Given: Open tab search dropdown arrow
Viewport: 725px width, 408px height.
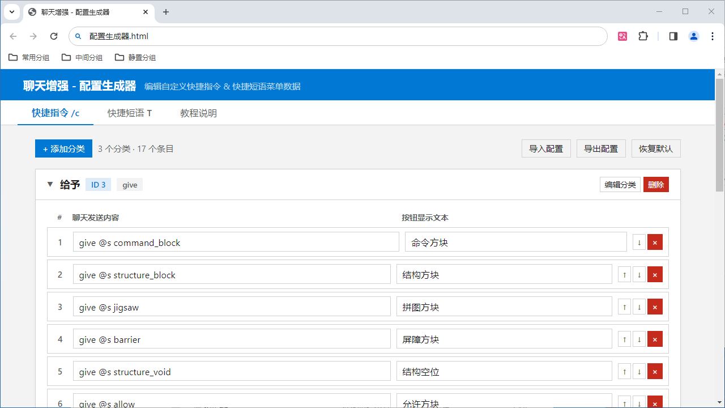Looking at the screenshot, I should 12,12.
